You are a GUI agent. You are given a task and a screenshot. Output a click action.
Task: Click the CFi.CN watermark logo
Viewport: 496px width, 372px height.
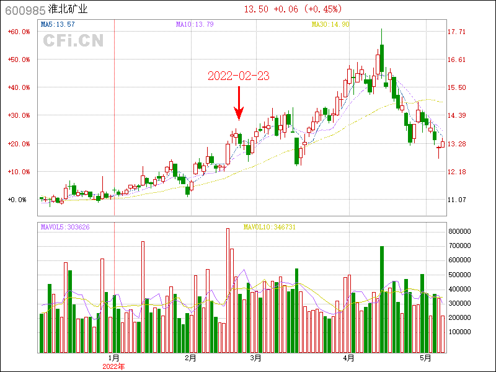pyautogui.click(x=73, y=41)
